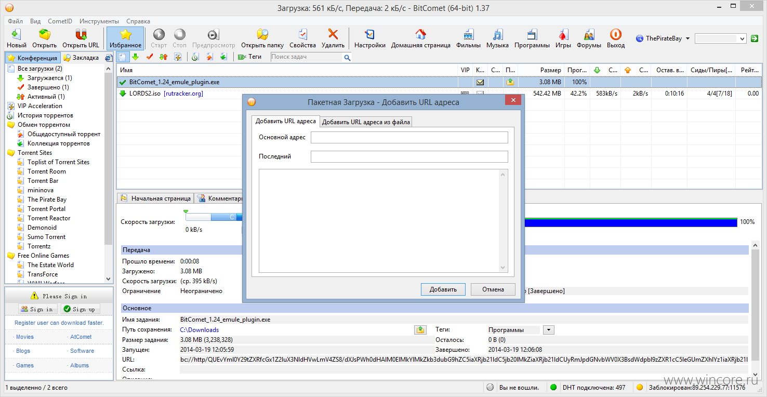Click the sidebar vertical scrollbar
The height and width of the screenshot is (397, 767).
pos(108,174)
